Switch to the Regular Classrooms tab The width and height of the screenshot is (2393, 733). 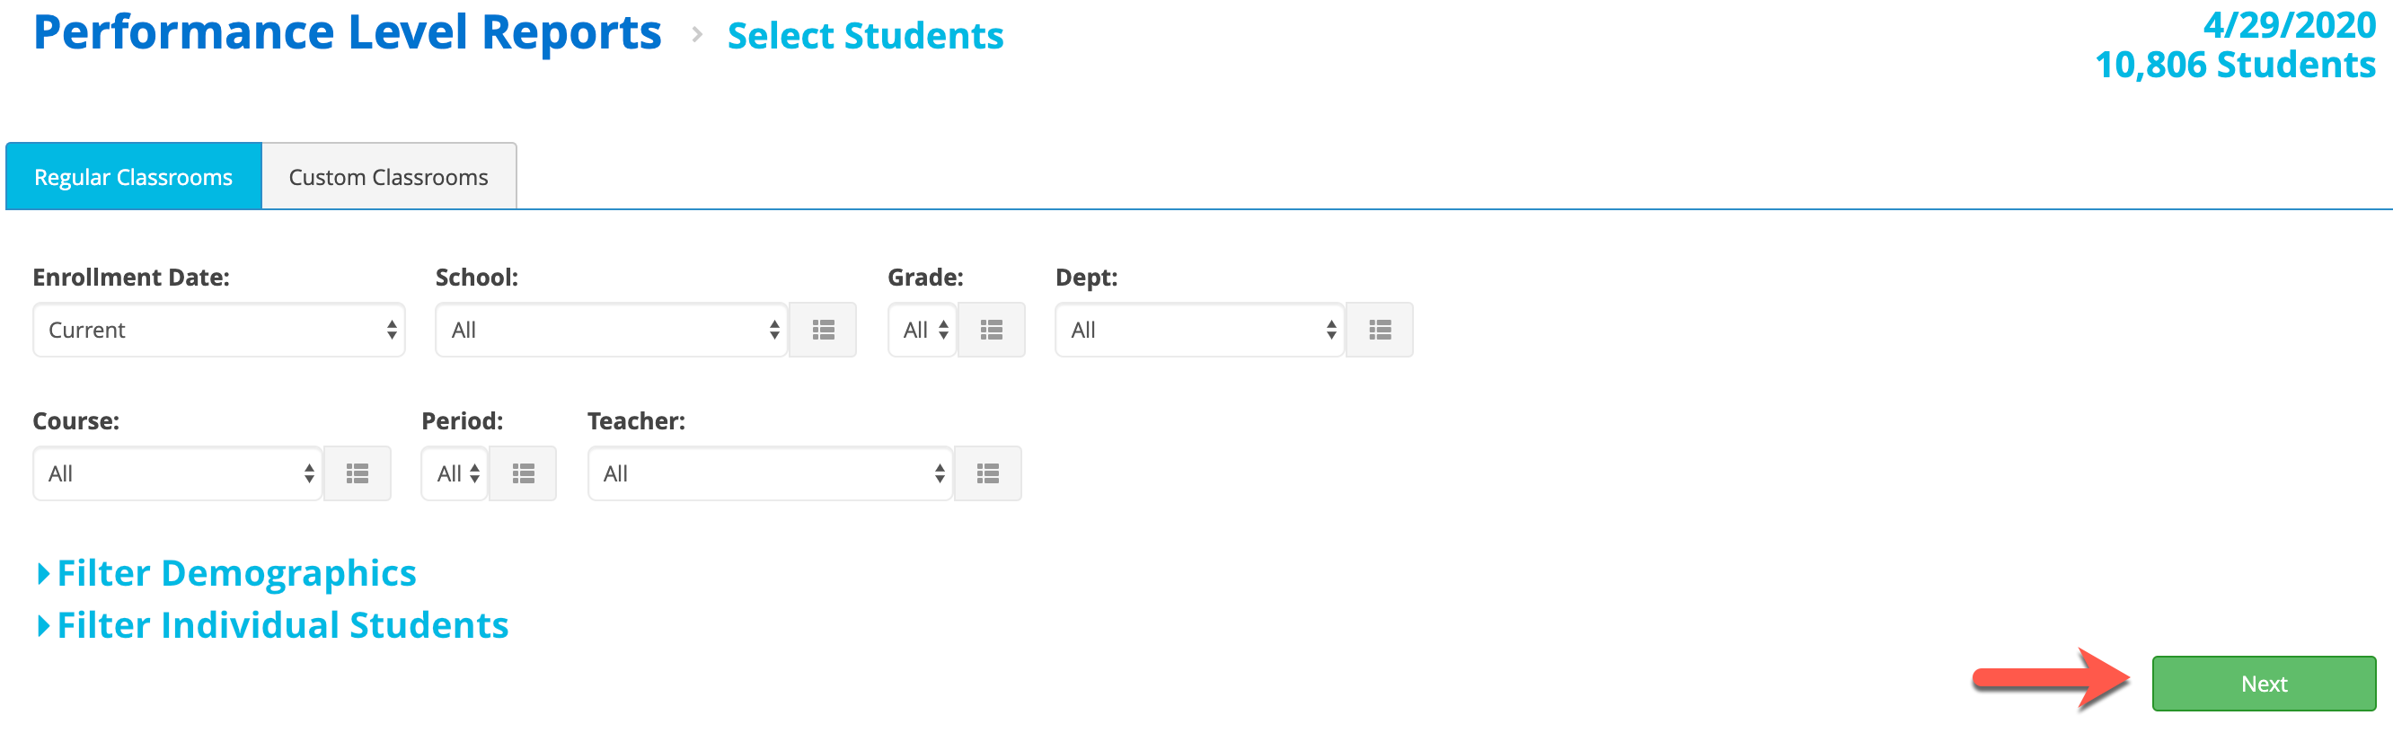(x=134, y=177)
